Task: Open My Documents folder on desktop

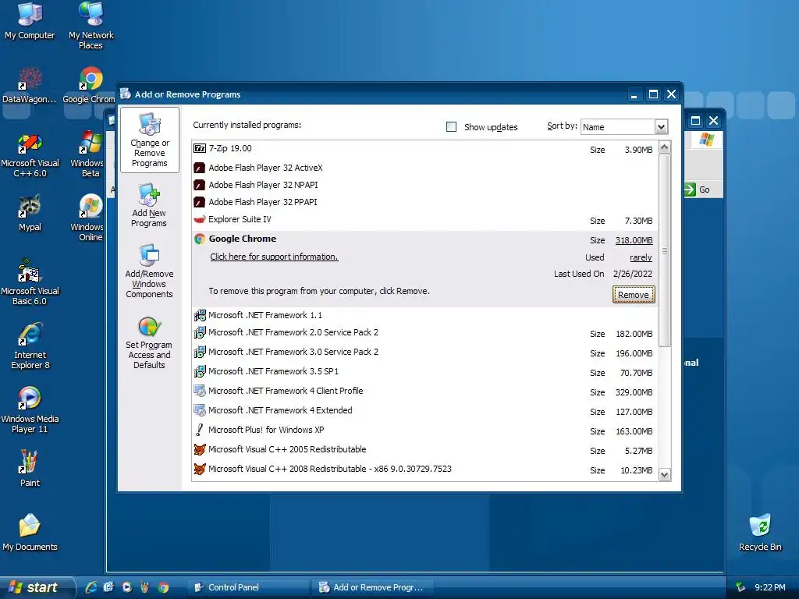Action: (30, 532)
